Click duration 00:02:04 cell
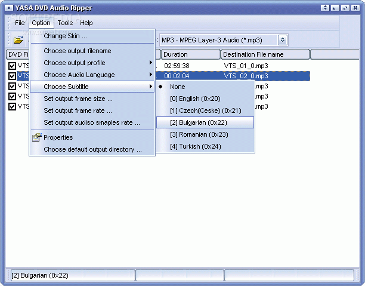The width and height of the screenshot is (365, 286). pyautogui.click(x=177, y=76)
